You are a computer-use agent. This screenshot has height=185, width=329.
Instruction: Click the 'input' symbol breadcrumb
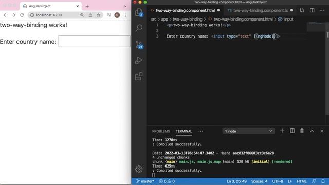click(x=288, y=20)
